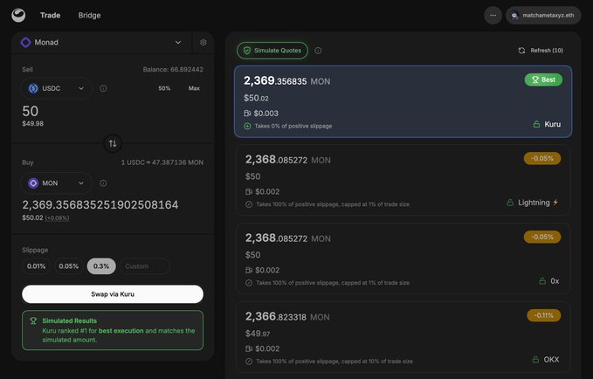The width and height of the screenshot is (593, 379).
Task: Click the Simulated Results heading
Action: [x=70, y=320]
